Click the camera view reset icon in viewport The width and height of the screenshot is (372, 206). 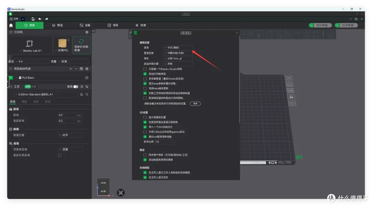[121, 193]
